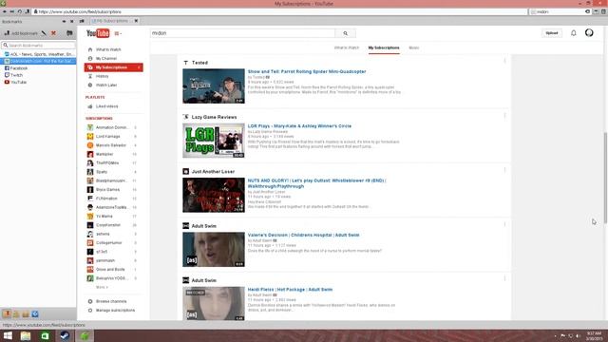This screenshot has height=342, width=608.
Task: Open options menu for Valerie's Decision entry
Action: (504, 224)
